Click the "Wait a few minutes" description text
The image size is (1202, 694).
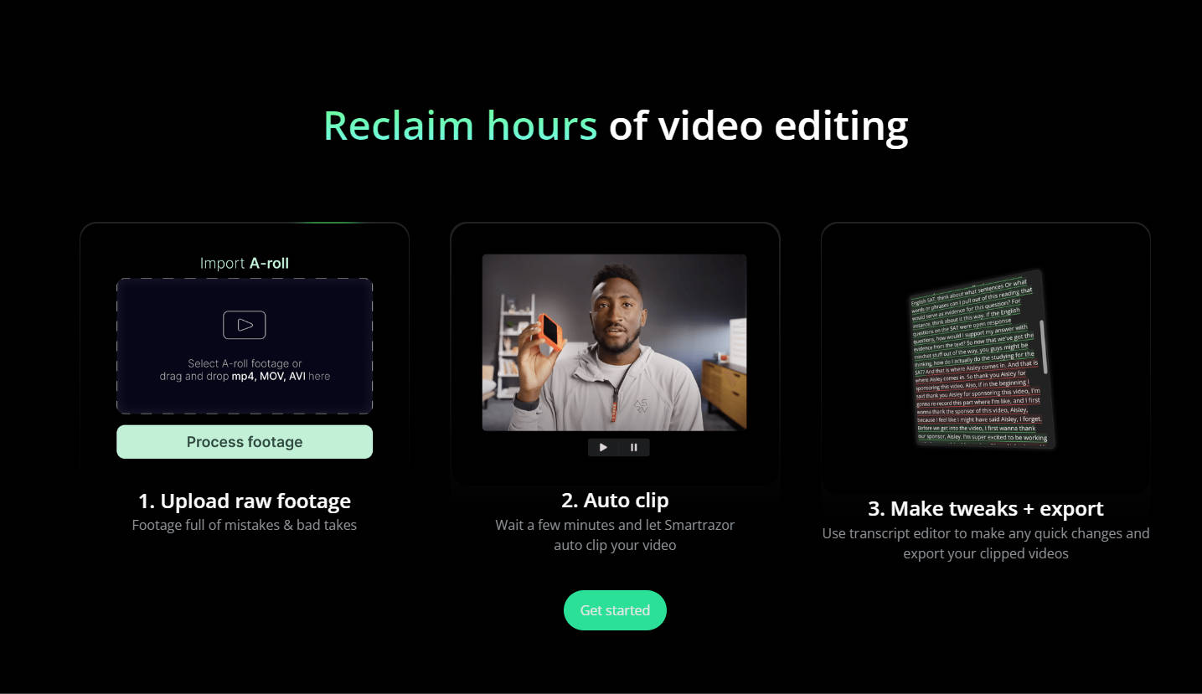click(x=615, y=526)
